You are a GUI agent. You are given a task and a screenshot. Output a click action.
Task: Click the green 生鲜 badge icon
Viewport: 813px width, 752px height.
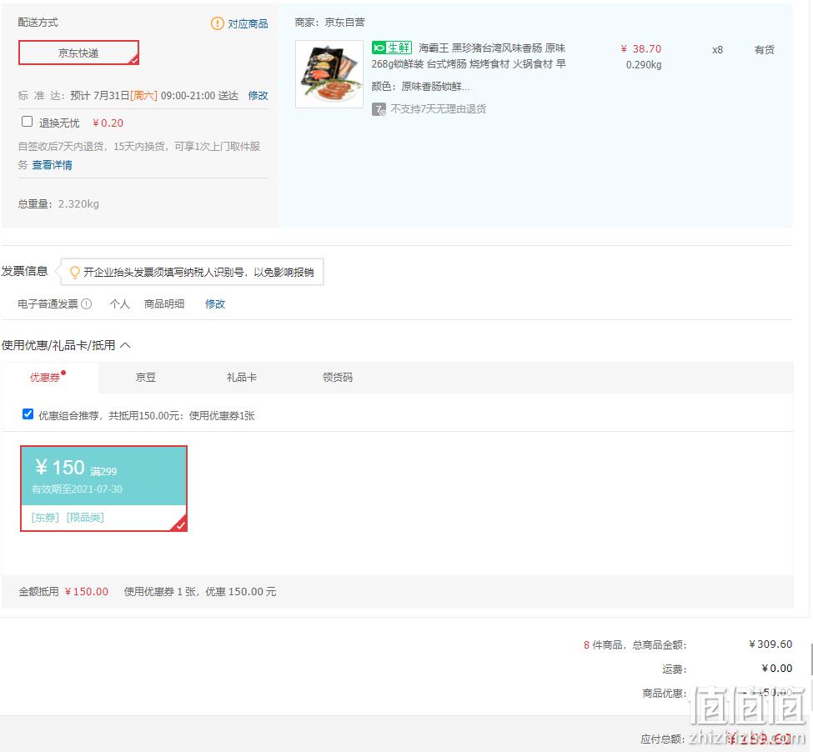(x=391, y=48)
